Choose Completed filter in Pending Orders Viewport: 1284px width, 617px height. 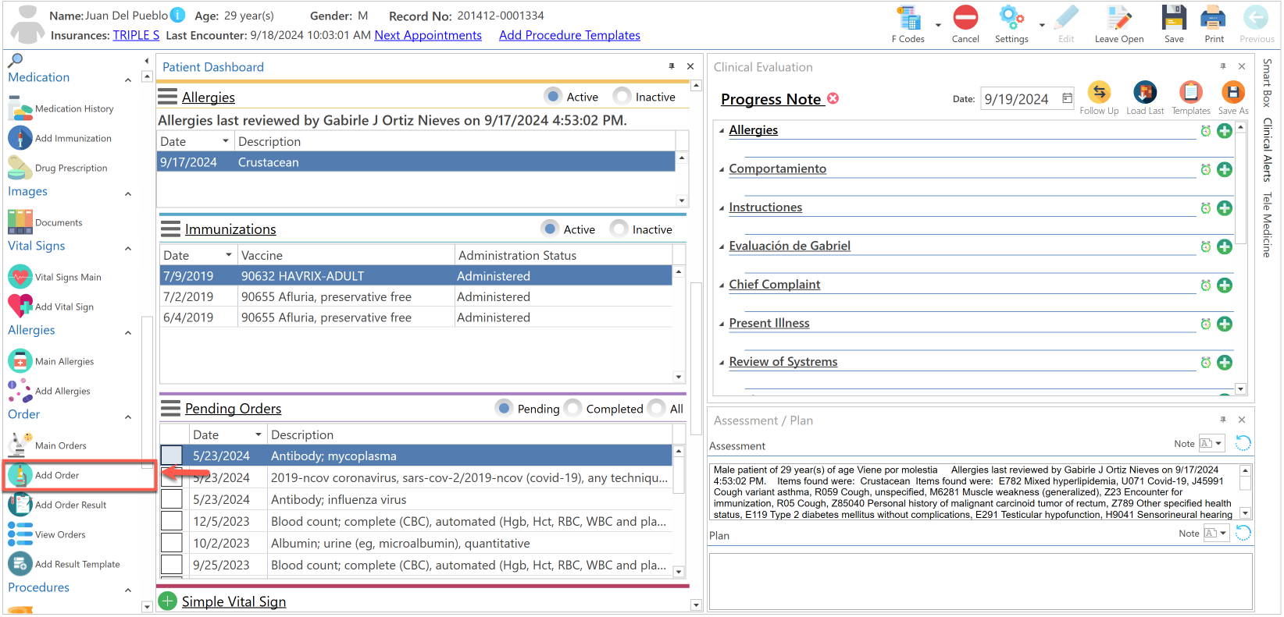click(573, 408)
